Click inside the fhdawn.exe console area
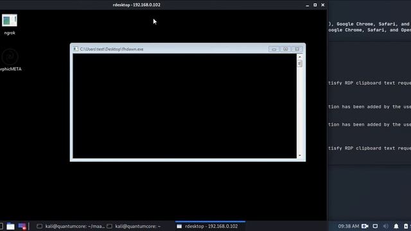Image resolution: width=411 pixels, height=231 pixels. (x=184, y=106)
